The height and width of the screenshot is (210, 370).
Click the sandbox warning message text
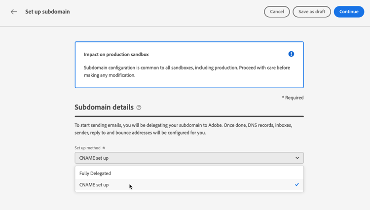(186, 71)
